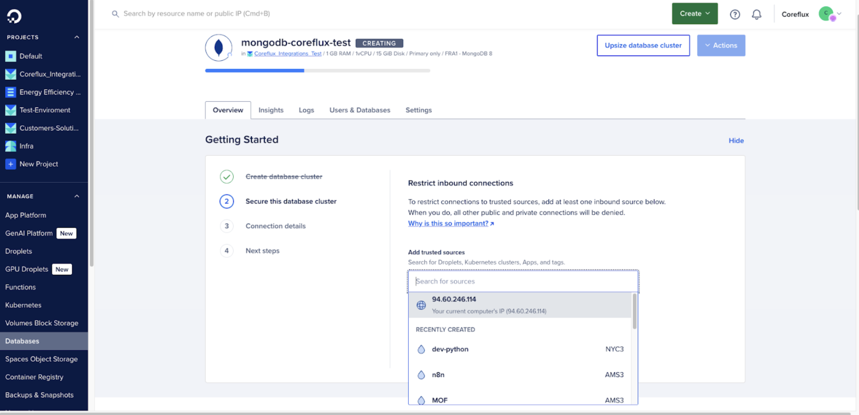Click the search magnifier icon
The image size is (859, 415).
(x=115, y=14)
